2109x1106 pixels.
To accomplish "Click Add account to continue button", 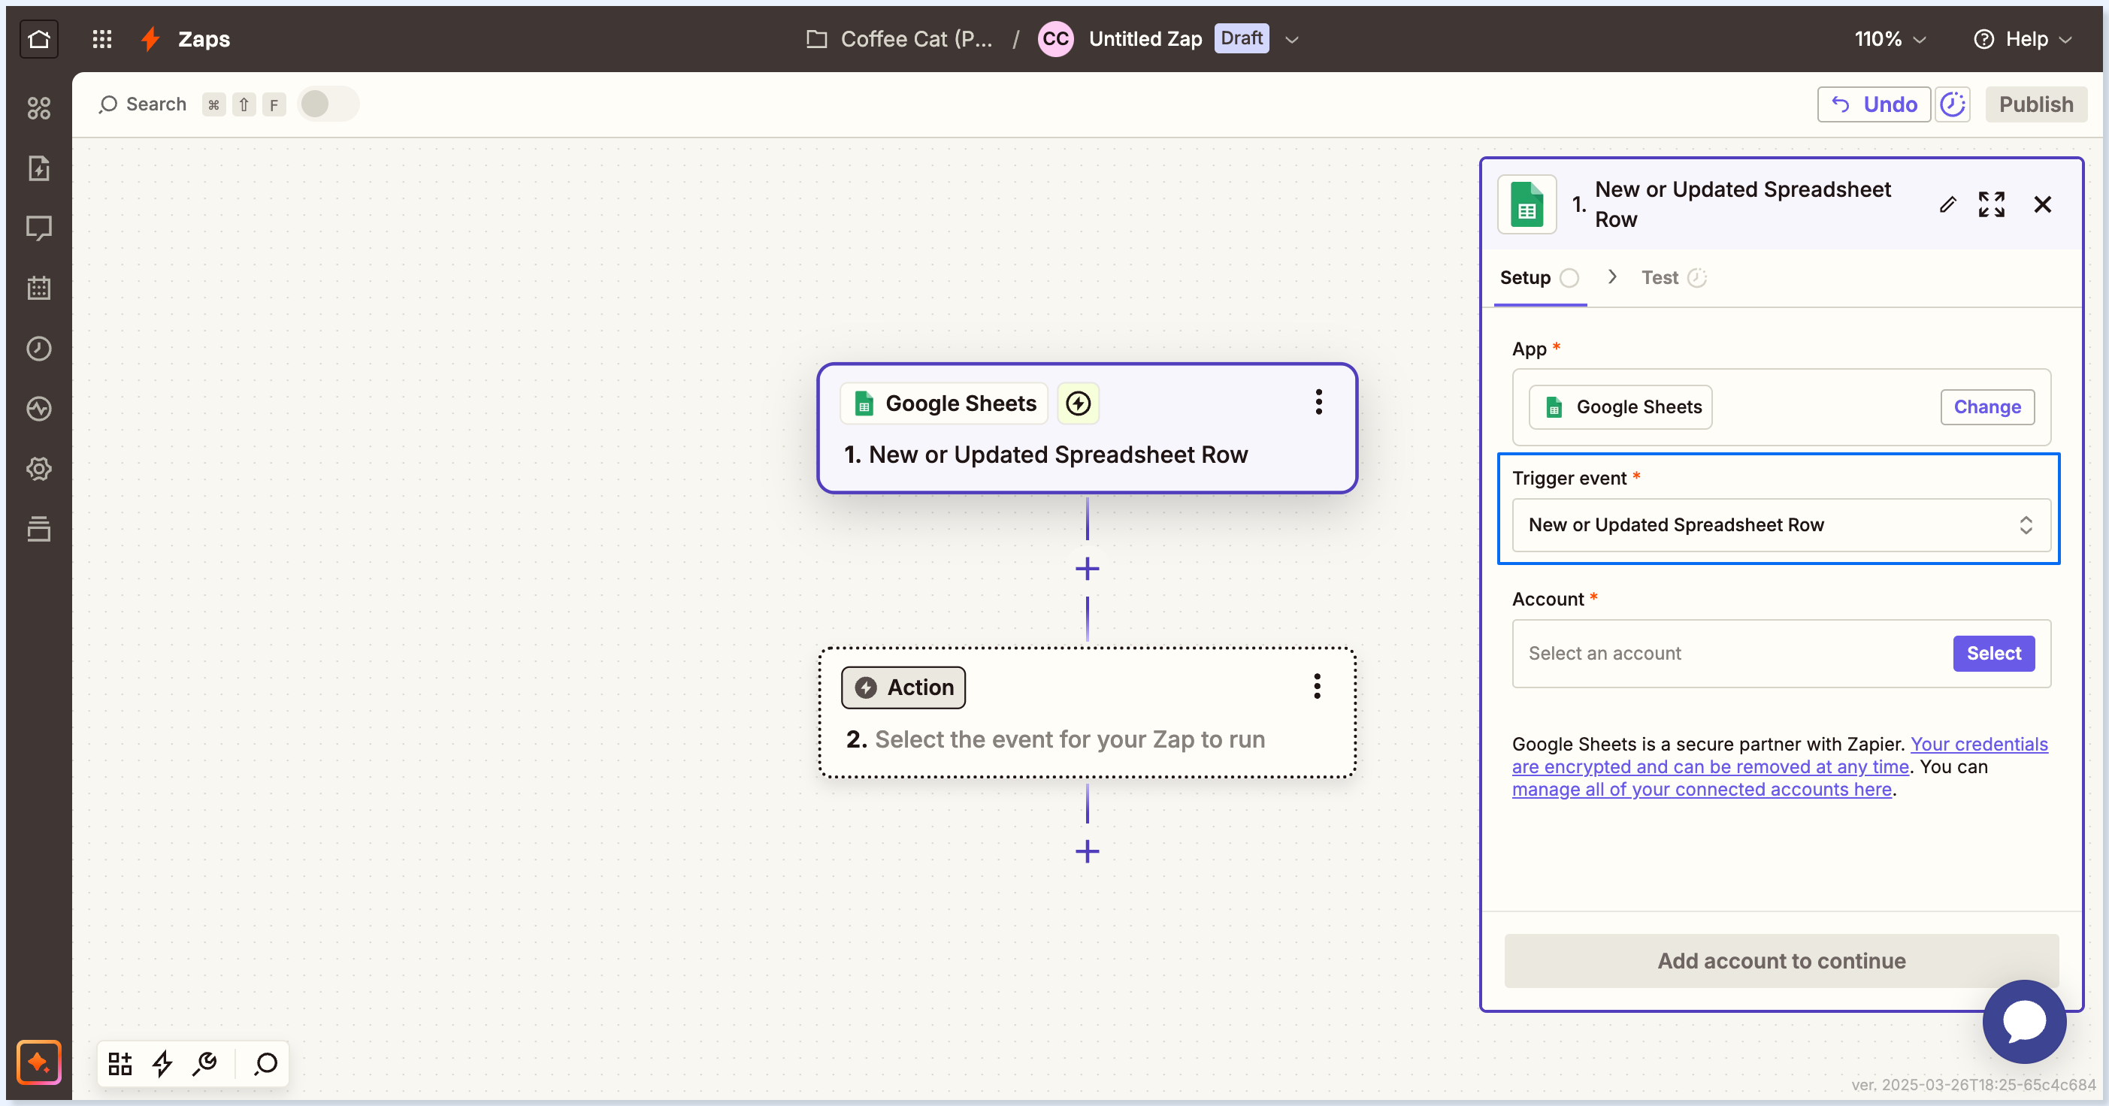I will (x=1781, y=960).
